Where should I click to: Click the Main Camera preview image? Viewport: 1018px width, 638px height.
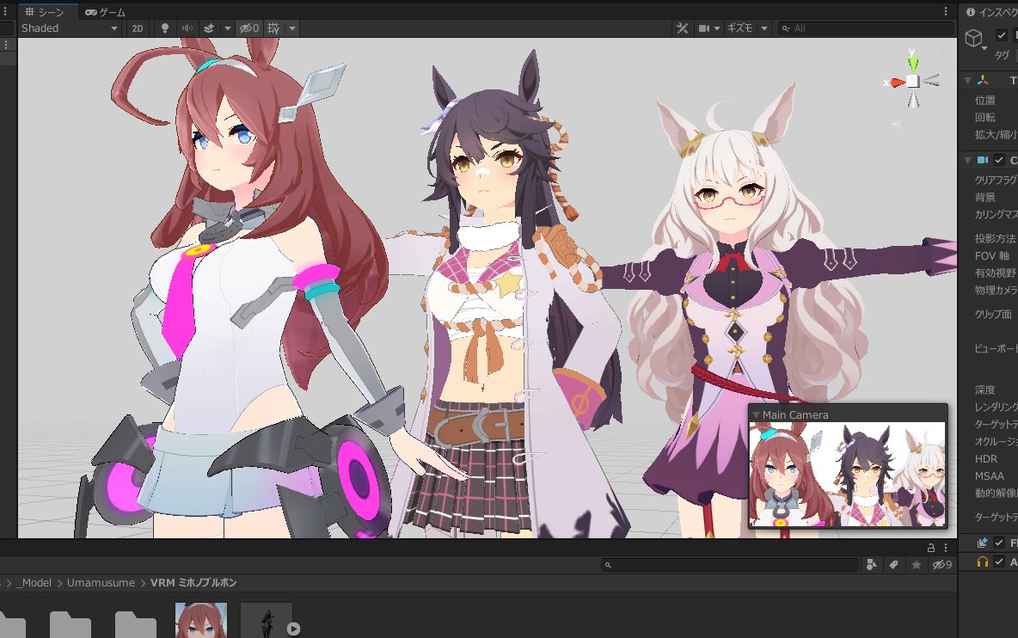pos(847,474)
